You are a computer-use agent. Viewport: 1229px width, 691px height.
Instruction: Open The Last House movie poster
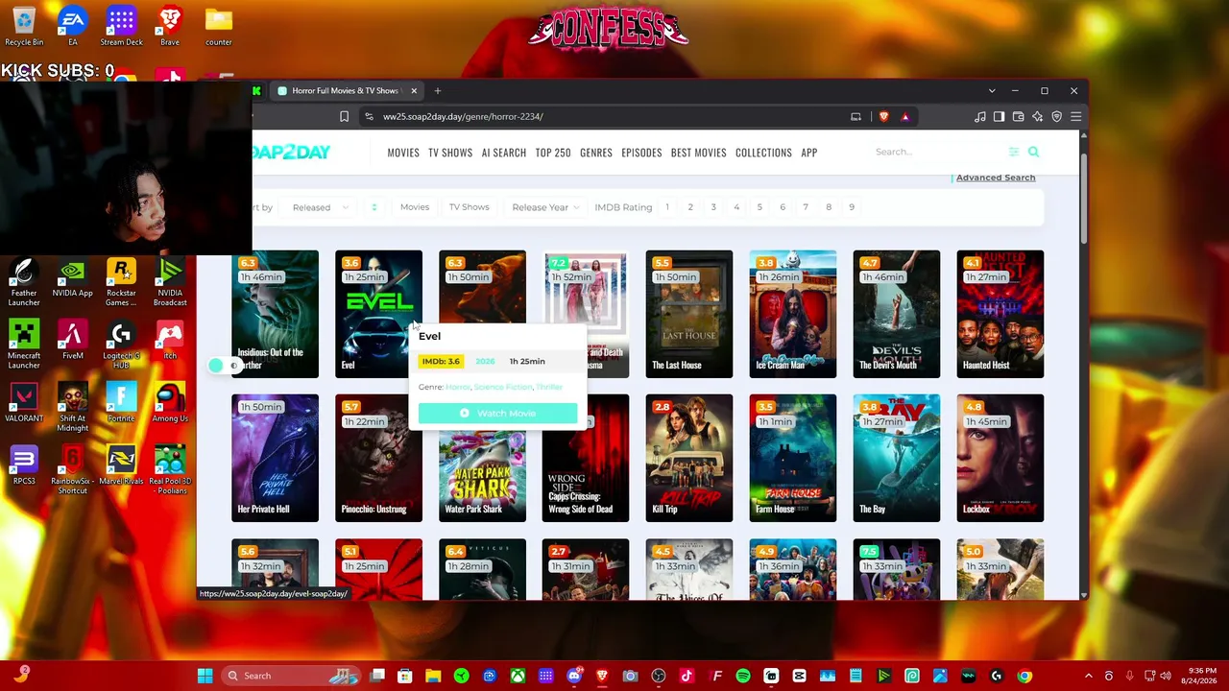pos(689,314)
